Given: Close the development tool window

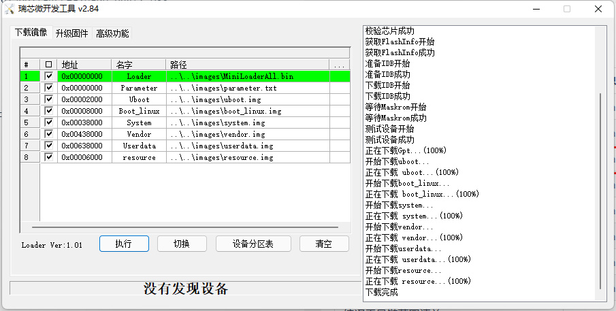Looking at the screenshot, I should pos(599,9).
